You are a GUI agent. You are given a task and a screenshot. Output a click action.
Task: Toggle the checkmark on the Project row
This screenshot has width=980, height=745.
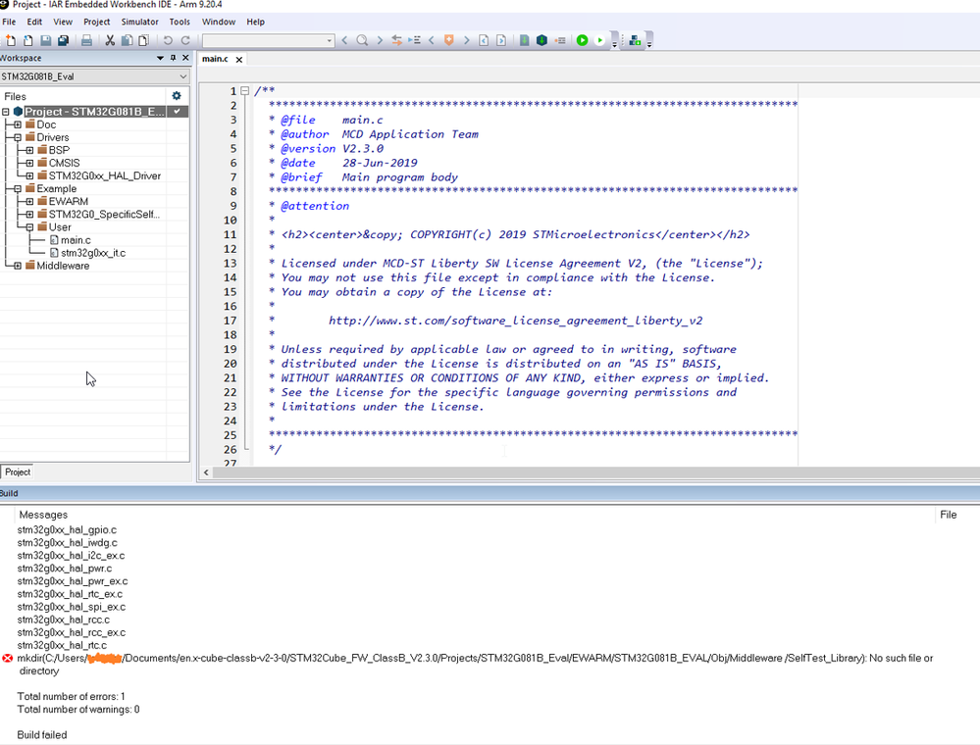click(x=177, y=112)
